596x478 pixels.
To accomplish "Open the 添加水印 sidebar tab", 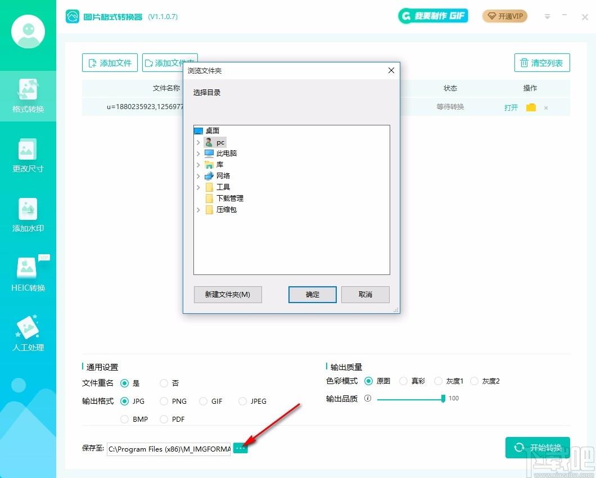I will [x=28, y=215].
